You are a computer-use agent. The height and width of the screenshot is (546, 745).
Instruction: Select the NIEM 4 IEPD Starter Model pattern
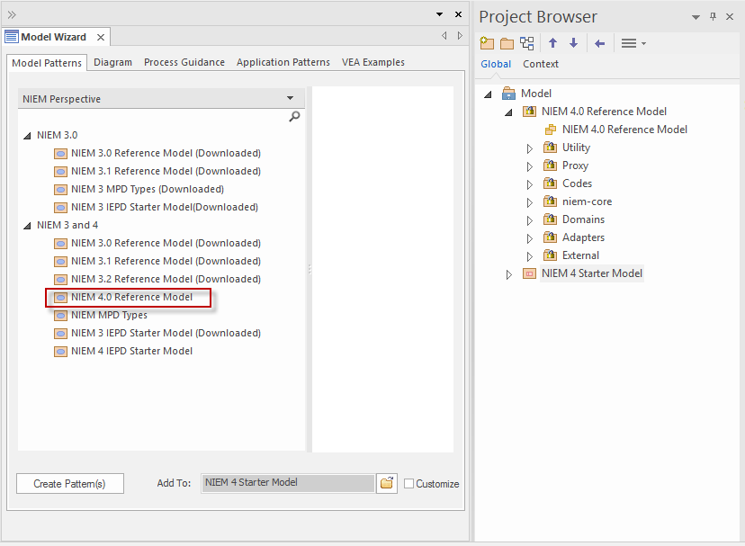coord(131,351)
